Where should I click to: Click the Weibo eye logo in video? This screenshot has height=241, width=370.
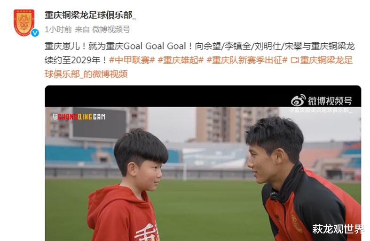coord(298,101)
